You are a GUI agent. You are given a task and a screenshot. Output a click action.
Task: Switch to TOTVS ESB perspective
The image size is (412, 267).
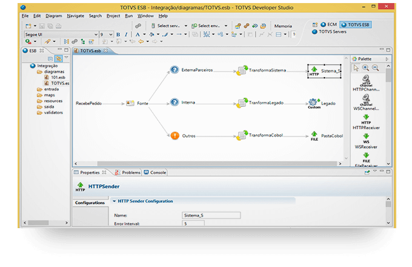click(355, 24)
